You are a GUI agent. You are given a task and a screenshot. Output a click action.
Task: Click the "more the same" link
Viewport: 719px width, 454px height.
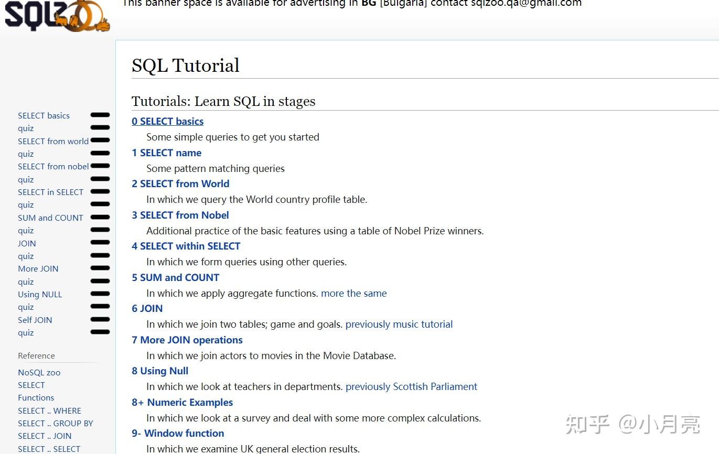pos(353,294)
